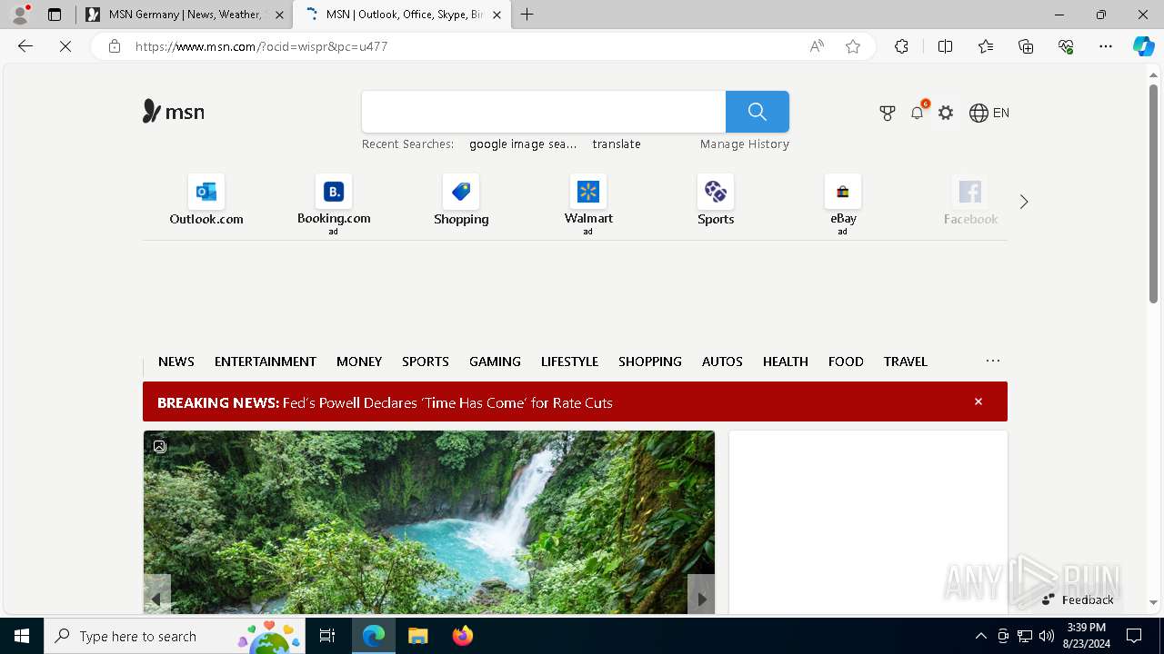Open the FOOD category
Viewport: 1164px width, 654px height.
point(846,362)
